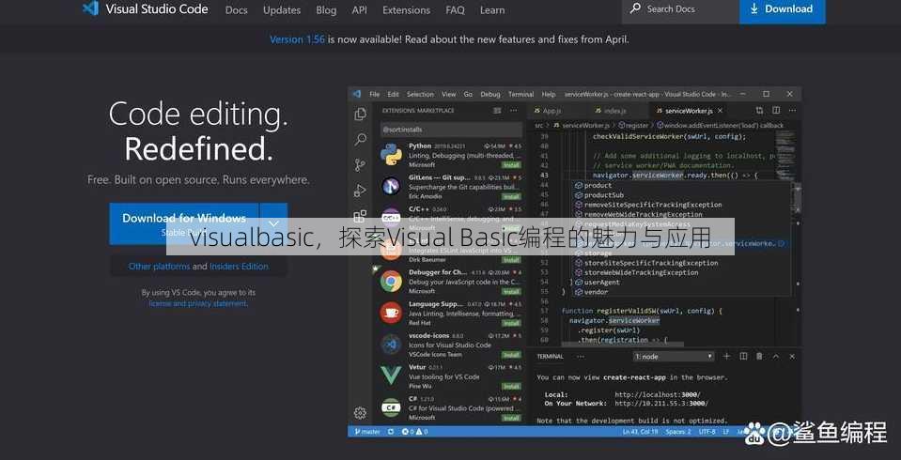The image size is (901, 460).
Task: Click the Search Docs input field
Action: click(680, 9)
